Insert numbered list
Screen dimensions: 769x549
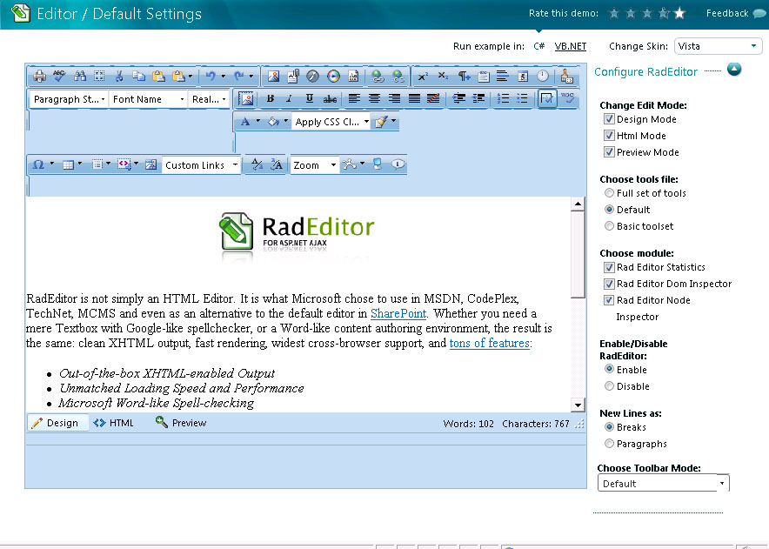[503, 98]
